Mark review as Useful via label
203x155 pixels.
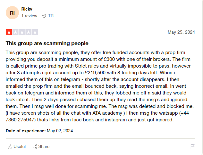click(x=20, y=146)
